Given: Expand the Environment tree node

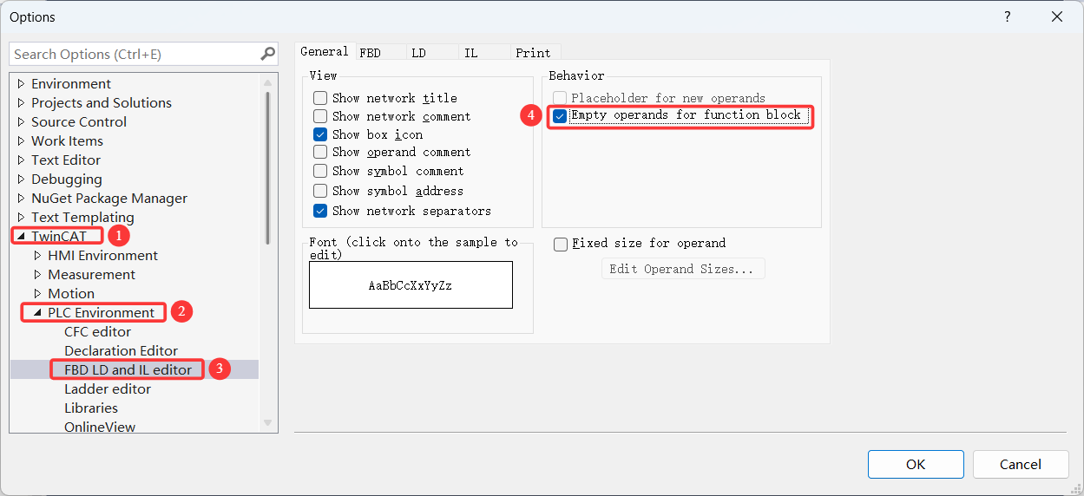Looking at the screenshot, I should (x=21, y=84).
